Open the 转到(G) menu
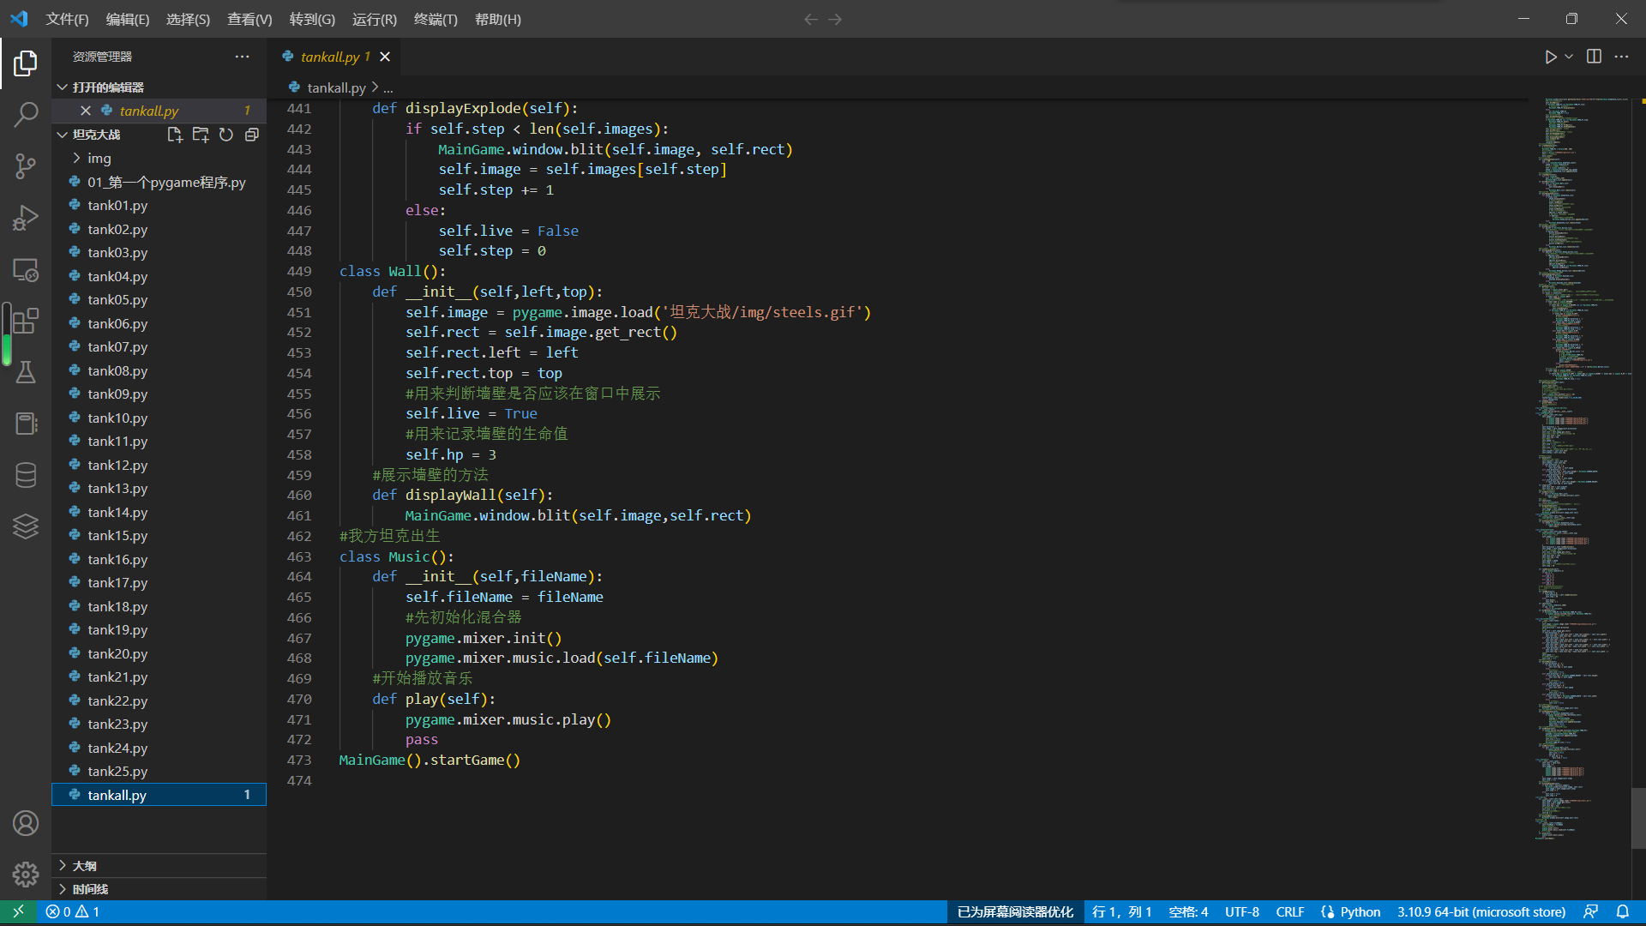 312,19
